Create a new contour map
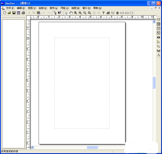The height and width of the screenshot is (154, 162). pos(158,24)
